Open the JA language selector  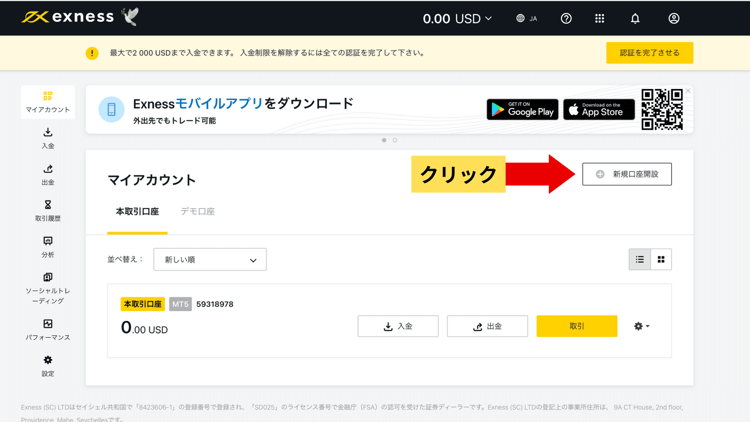coord(527,18)
